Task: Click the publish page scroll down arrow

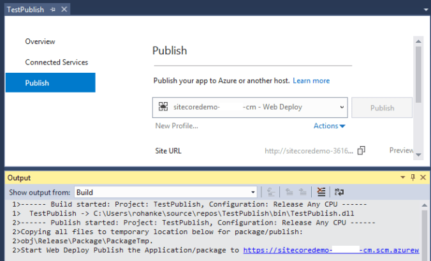Action: click(x=418, y=155)
